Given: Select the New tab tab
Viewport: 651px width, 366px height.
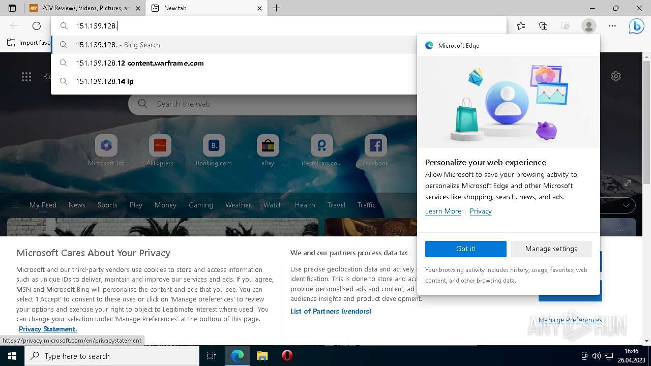Looking at the screenshot, I should pyautogui.click(x=206, y=8).
